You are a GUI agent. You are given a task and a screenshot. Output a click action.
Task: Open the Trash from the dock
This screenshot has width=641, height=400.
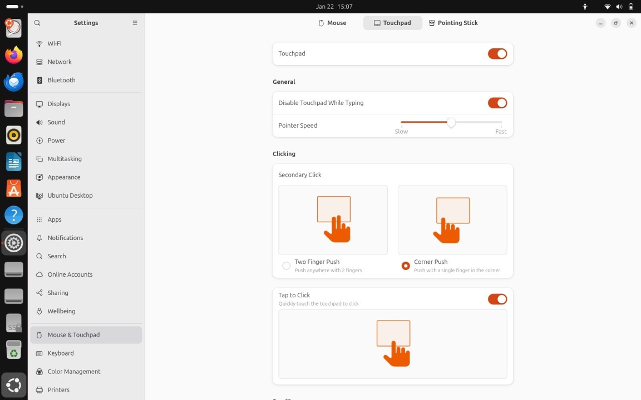[x=13, y=351]
